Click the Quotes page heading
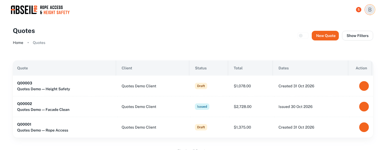 click(x=24, y=31)
